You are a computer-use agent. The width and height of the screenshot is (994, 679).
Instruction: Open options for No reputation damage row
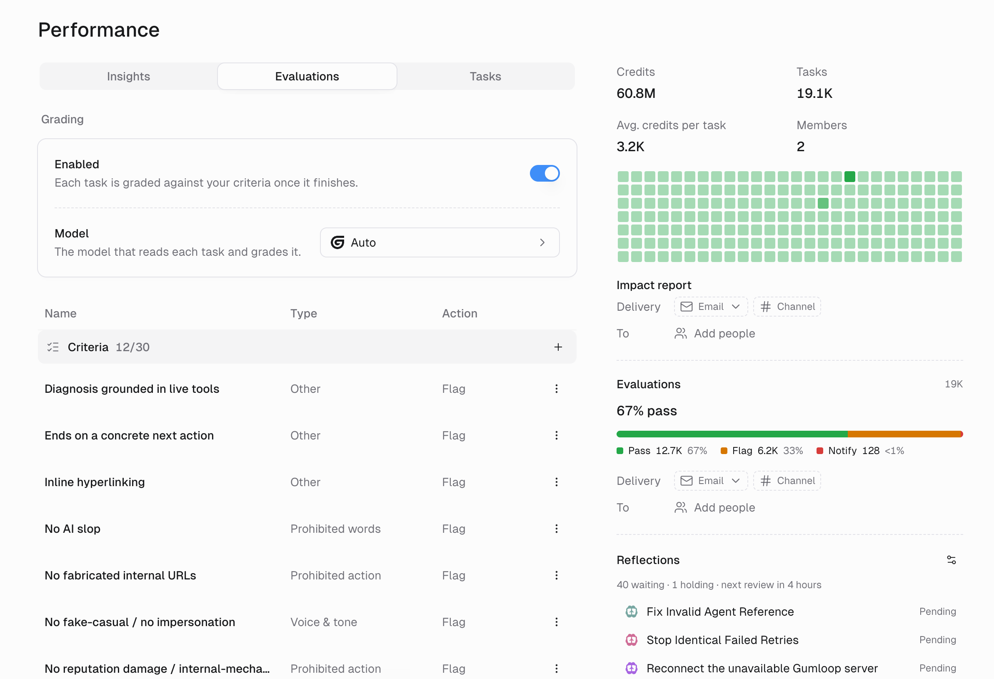click(556, 668)
